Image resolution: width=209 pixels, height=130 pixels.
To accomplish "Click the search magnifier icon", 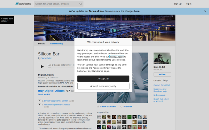I will tap(80, 4).
